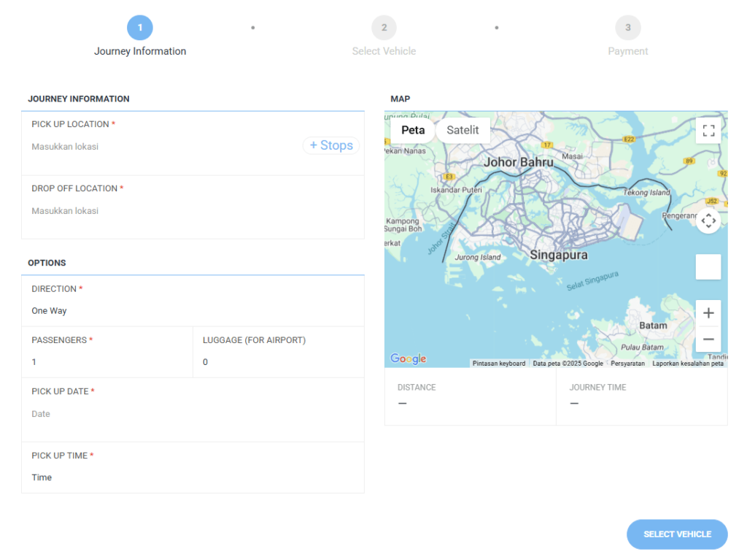Viewport: 747px width, 557px height.
Task: Switch the map back to Peta view
Action: pos(413,130)
